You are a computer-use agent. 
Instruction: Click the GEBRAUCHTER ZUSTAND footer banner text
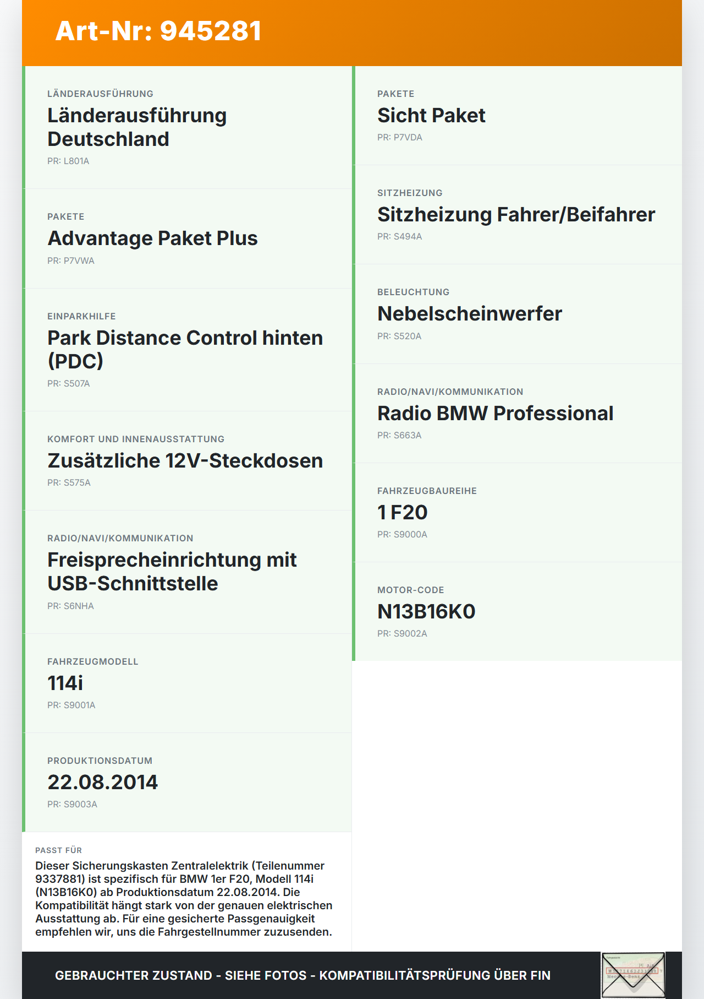(x=302, y=975)
